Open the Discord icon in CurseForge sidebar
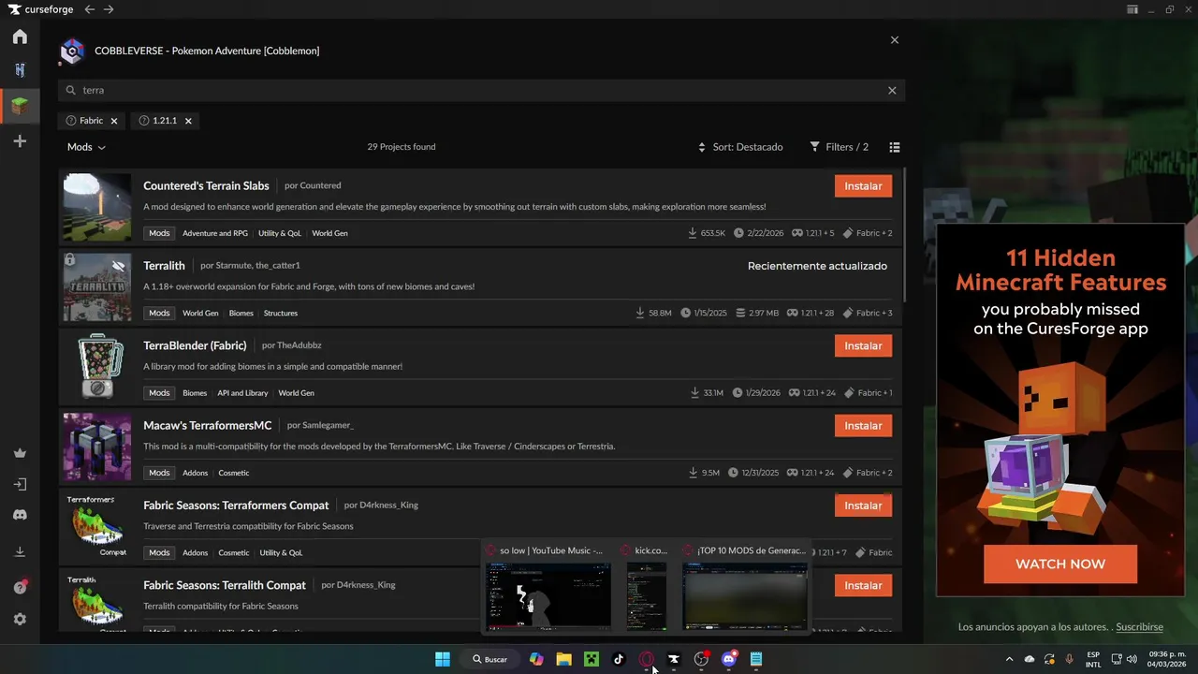Viewport: 1198px width, 674px height. (20, 515)
